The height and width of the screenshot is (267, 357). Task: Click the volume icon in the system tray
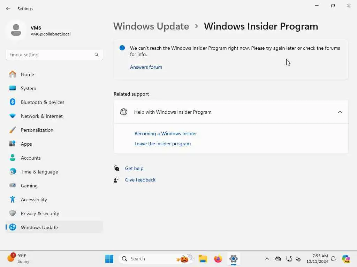pos(298,259)
